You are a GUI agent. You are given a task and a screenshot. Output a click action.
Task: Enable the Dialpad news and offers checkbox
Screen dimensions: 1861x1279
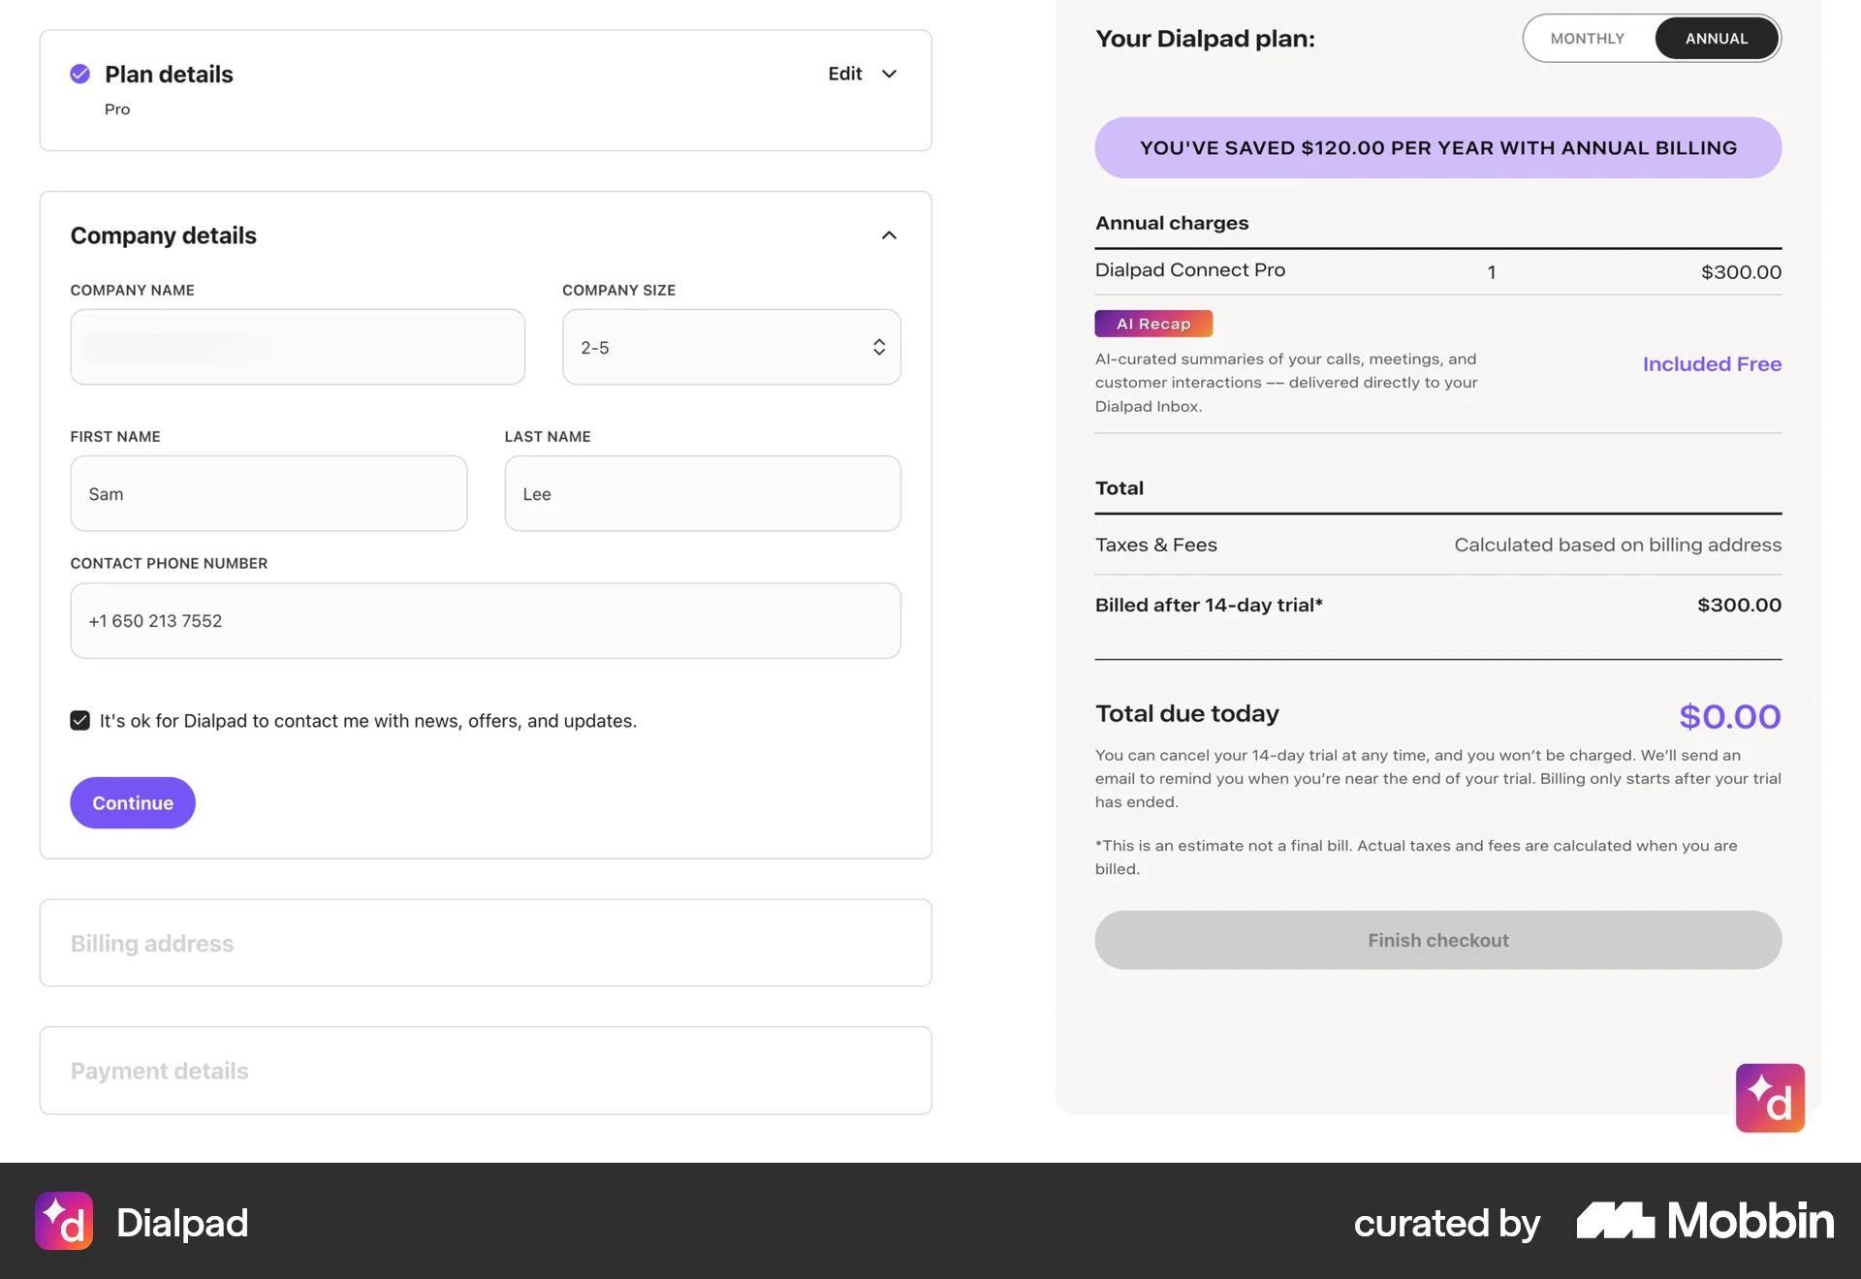pos(79,720)
